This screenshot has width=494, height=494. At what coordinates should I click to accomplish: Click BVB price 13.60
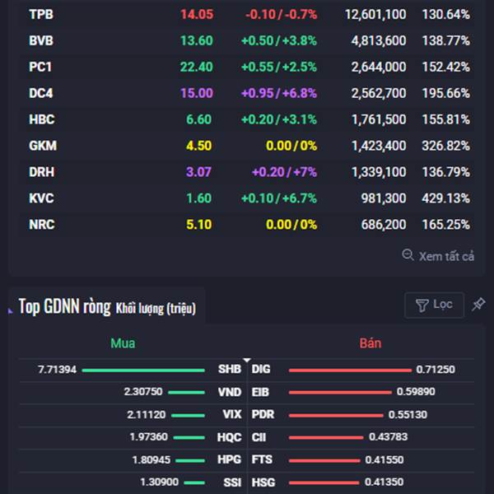[197, 40]
